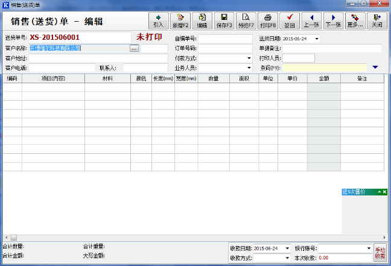Open the 业务人员 dropdown list
The height and width of the screenshot is (266, 391).
pos(249,68)
